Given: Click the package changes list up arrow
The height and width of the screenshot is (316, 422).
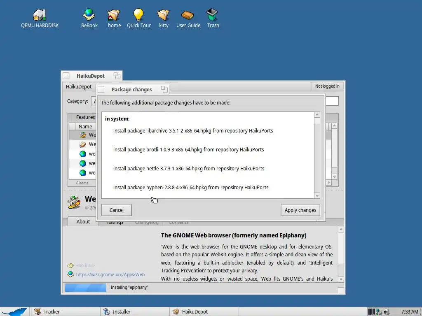Looking at the screenshot, I should point(317,115).
